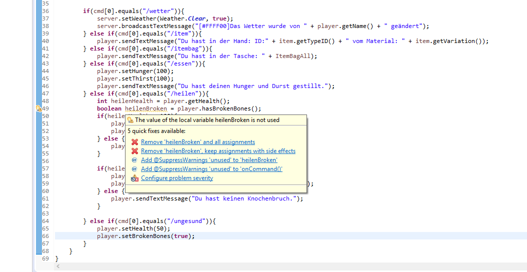Viewport: 527px width, 272px height.
Task: Click line number 36 in the gutter
Action: [x=45, y=11]
